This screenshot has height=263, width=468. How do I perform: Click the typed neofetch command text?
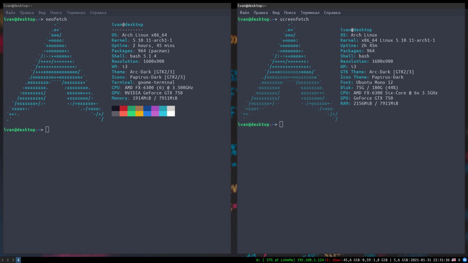coord(56,19)
